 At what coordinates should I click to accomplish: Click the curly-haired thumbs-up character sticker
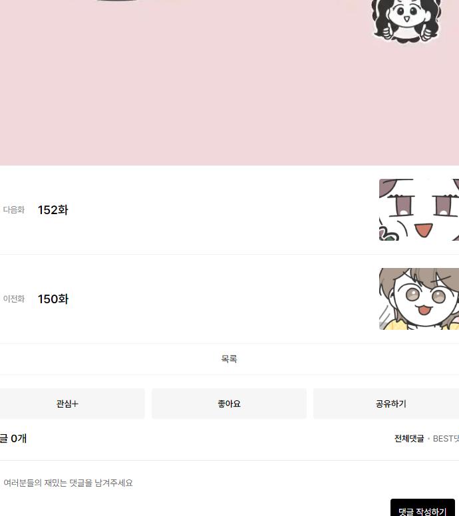(406, 21)
